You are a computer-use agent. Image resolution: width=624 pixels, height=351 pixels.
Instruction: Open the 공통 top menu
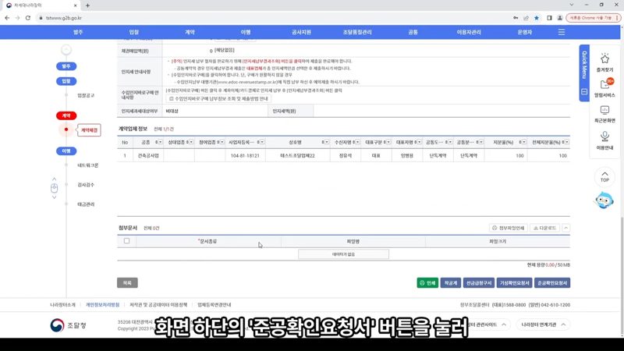pyautogui.click(x=413, y=32)
